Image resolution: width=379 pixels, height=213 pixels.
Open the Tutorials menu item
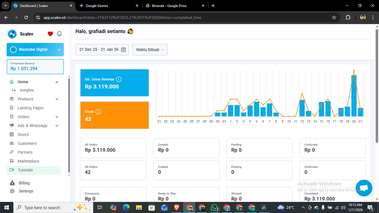pos(34,170)
